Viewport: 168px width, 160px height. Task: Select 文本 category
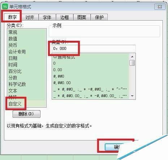(26, 91)
